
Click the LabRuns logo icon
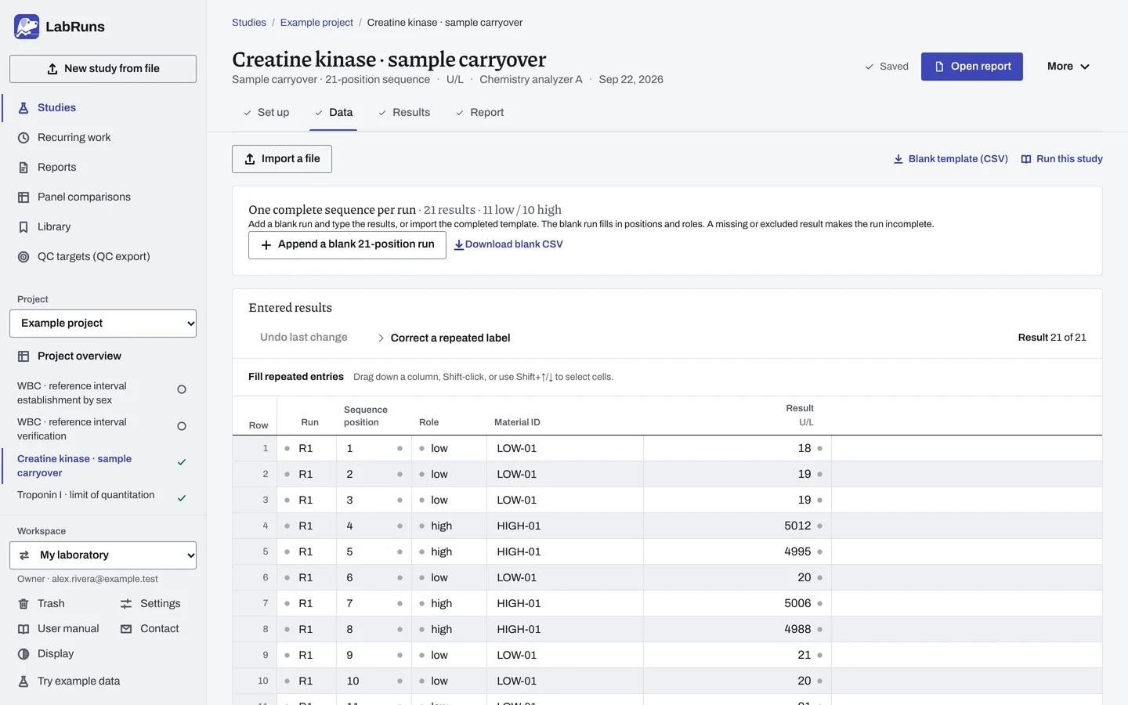[x=27, y=27]
